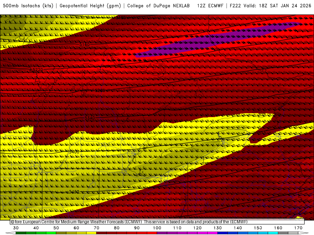Image resolution: width=314 pixels, height=235 pixels.
Task: Click the 5460 height contour label
Action: 74,192
